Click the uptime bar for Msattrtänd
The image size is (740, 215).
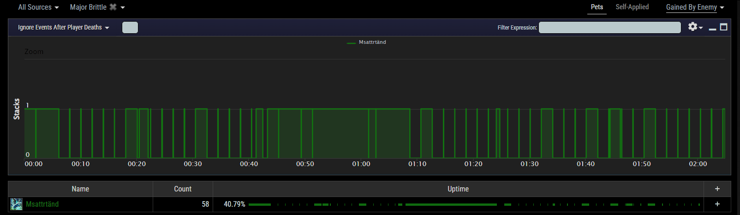tap(474, 204)
